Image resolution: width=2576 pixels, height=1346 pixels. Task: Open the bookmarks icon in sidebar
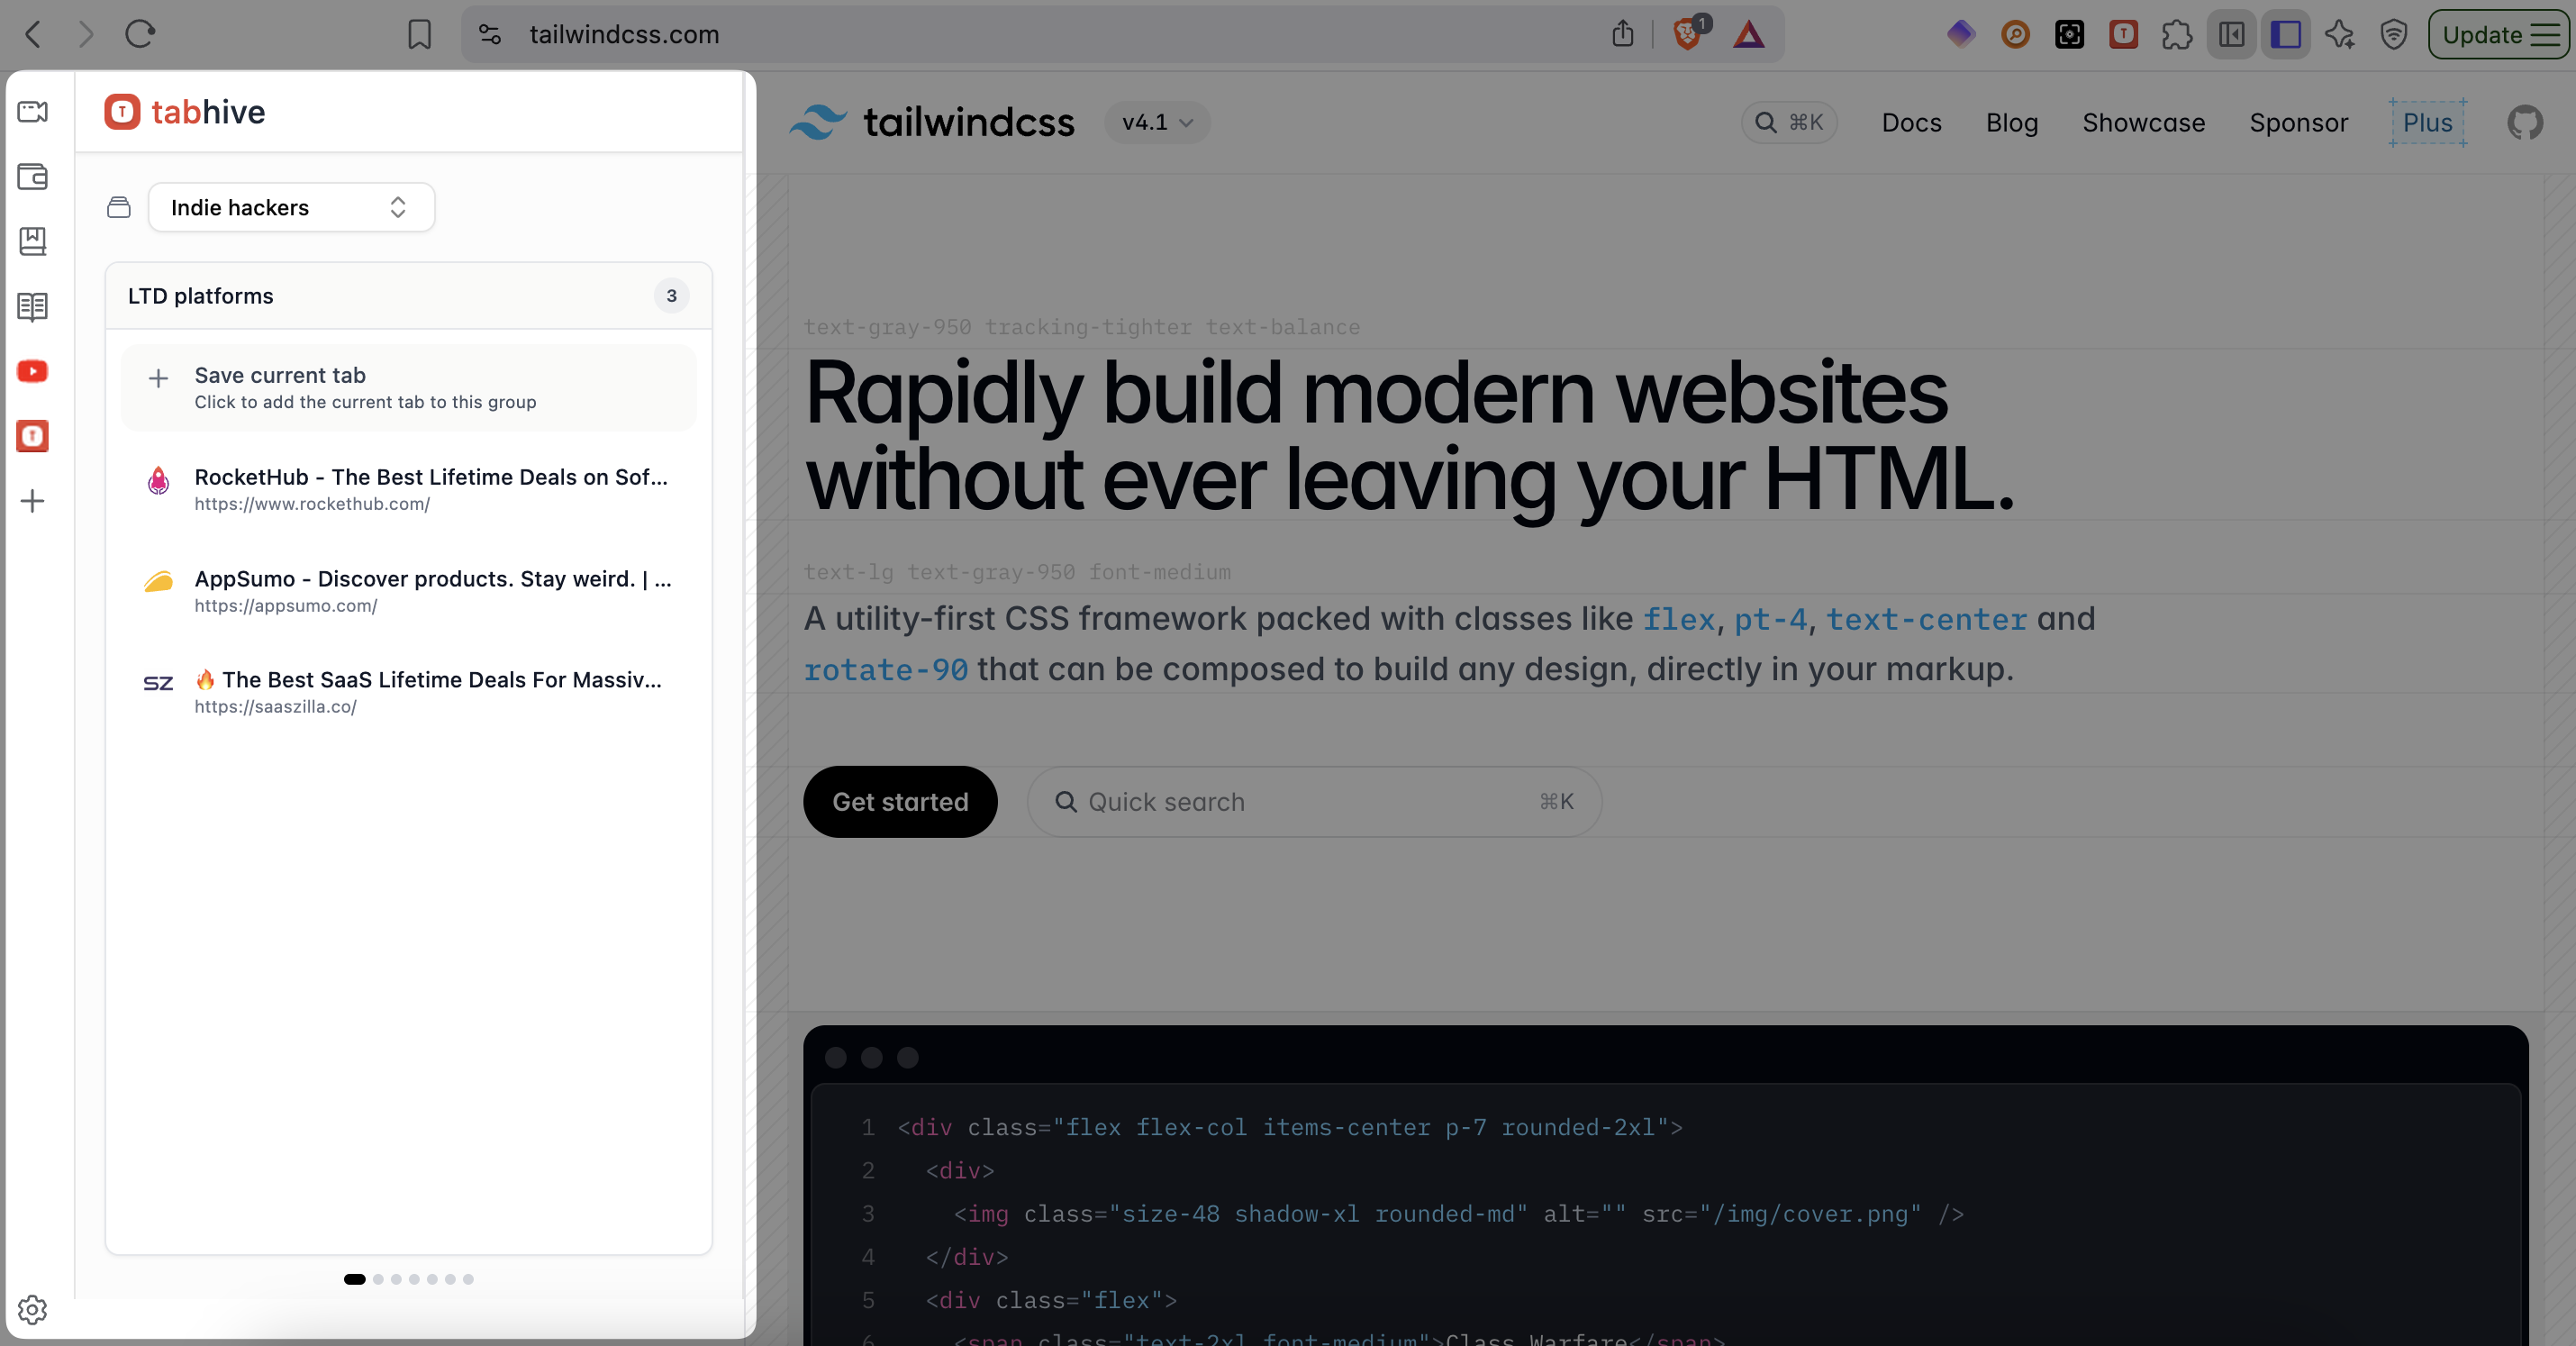point(33,241)
